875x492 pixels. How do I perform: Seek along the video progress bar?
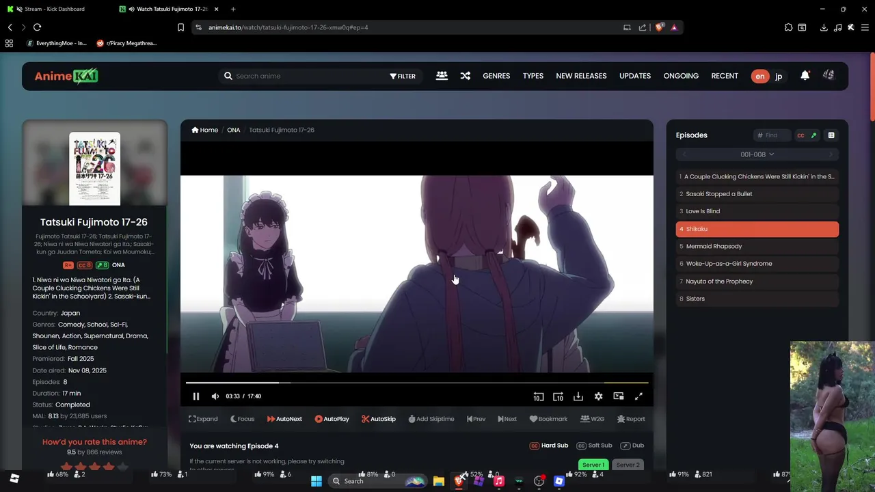tap(417, 383)
